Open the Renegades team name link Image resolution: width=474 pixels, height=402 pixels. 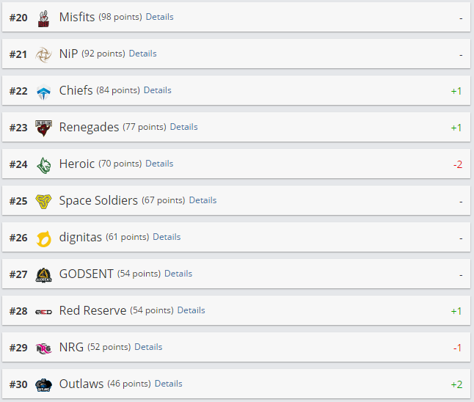(89, 127)
